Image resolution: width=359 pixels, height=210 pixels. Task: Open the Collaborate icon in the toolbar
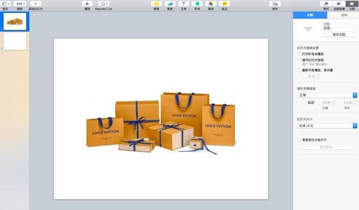pyautogui.click(x=275, y=4)
